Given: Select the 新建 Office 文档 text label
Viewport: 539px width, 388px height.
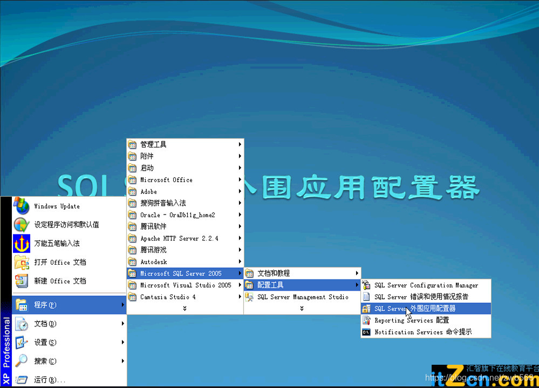Looking at the screenshot, I should (60, 281).
